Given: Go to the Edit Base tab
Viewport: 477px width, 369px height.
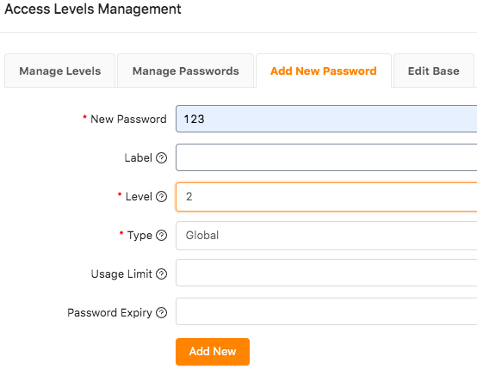Looking at the screenshot, I should click(x=433, y=71).
